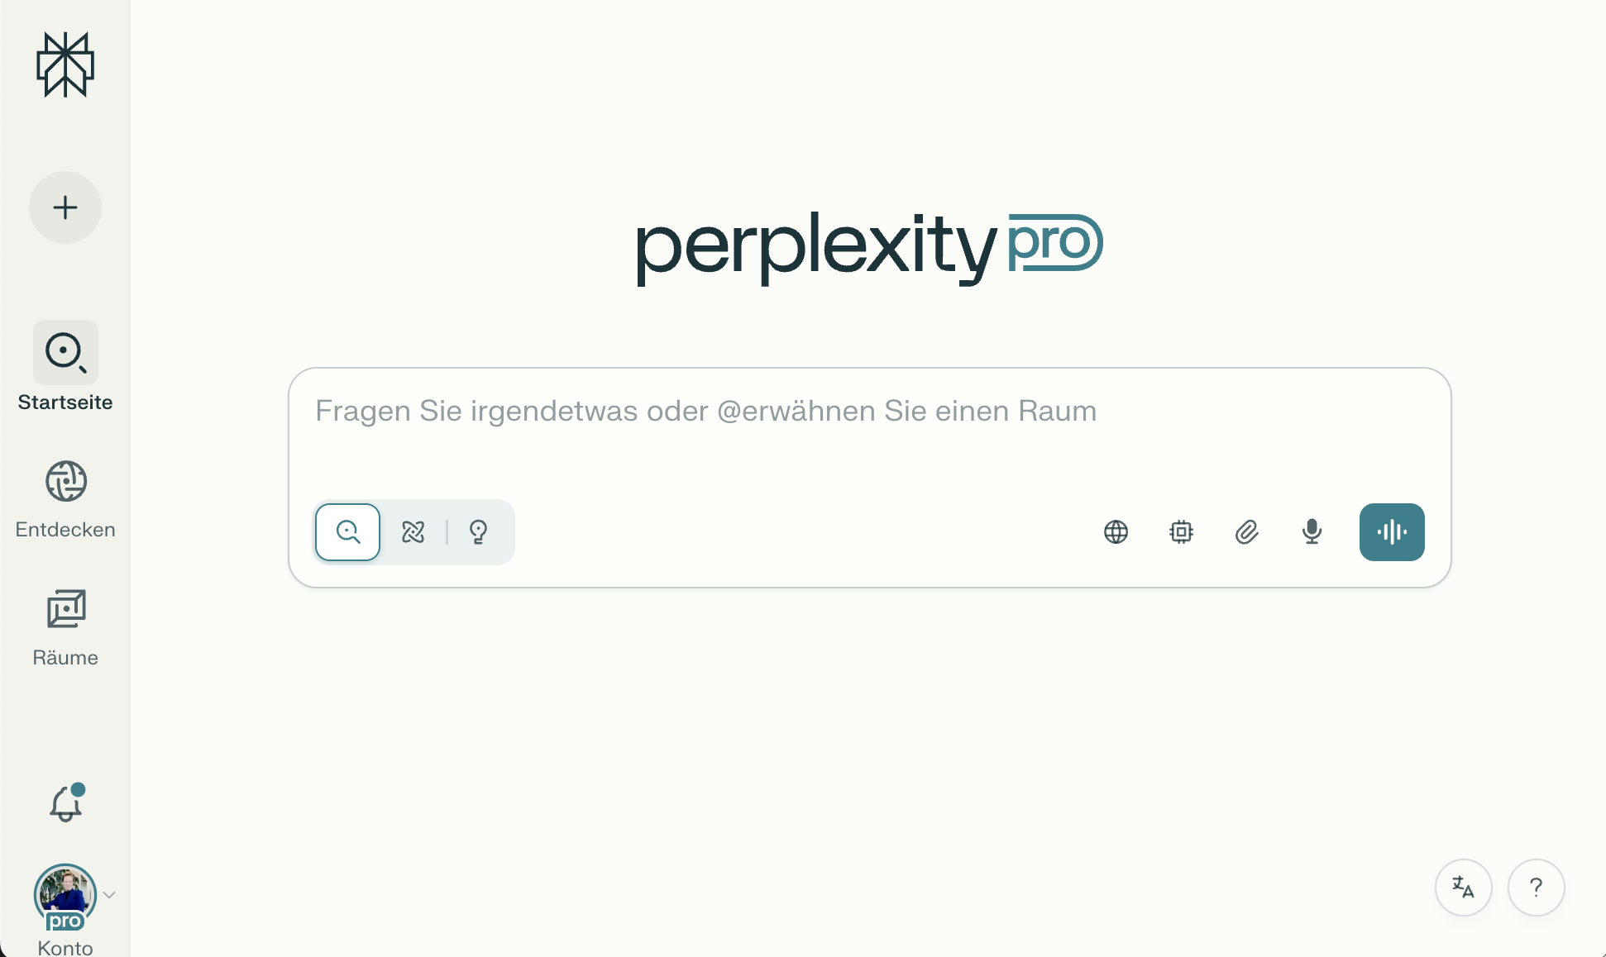Switch to the Research mode toggle
Screen dimensions: 1606x957
[x=413, y=532]
